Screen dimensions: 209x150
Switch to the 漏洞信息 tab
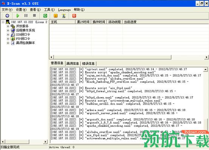(73, 63)
